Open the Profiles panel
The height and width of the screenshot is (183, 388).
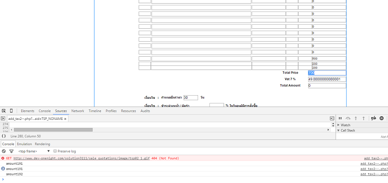point(111,111)
